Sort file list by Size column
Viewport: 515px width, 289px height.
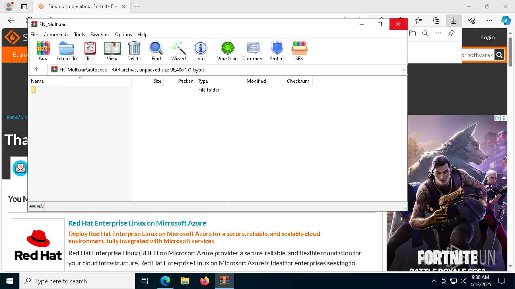click(148, 81)
